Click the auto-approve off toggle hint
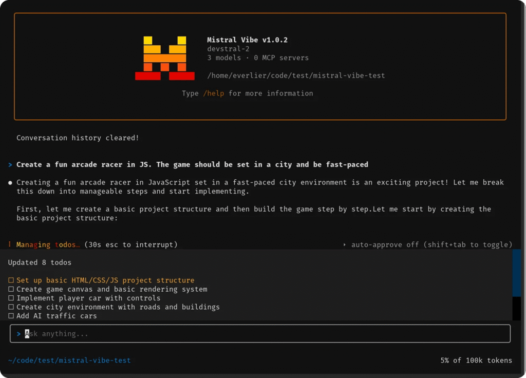The image size is (526, 378). pyautogui.click(x=431, y=244)
